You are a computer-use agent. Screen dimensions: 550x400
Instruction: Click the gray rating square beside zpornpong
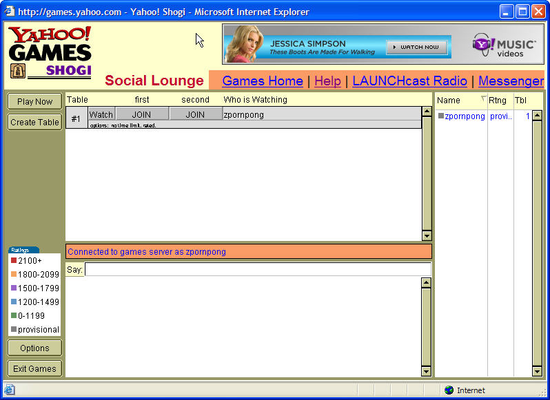click(x=441, y=116)
